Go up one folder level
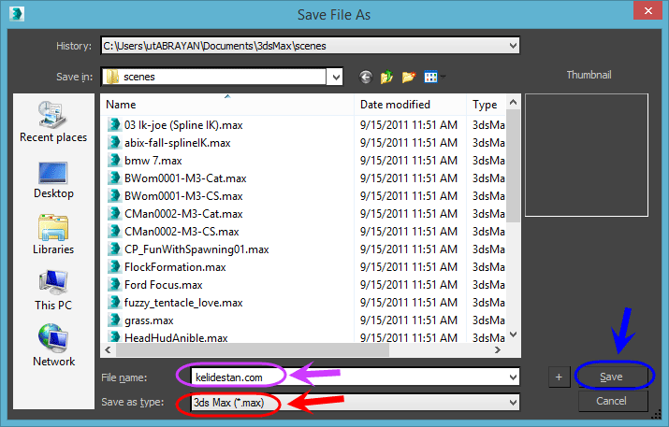 tap(386, 77)
